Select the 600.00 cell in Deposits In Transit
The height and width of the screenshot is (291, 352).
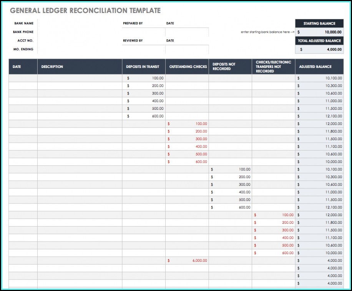coord(144,116)
